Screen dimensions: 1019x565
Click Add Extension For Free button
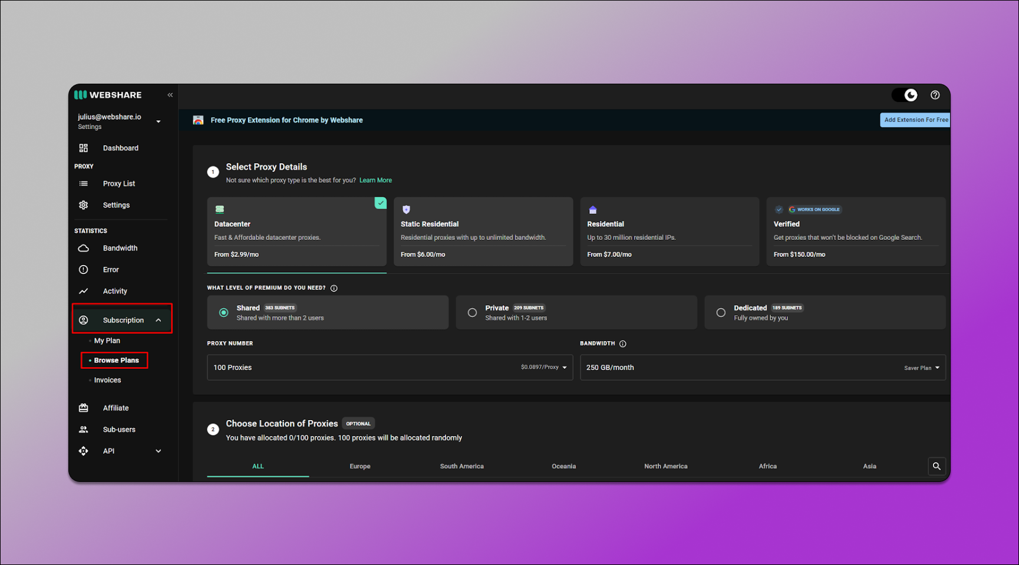point(915,120)
